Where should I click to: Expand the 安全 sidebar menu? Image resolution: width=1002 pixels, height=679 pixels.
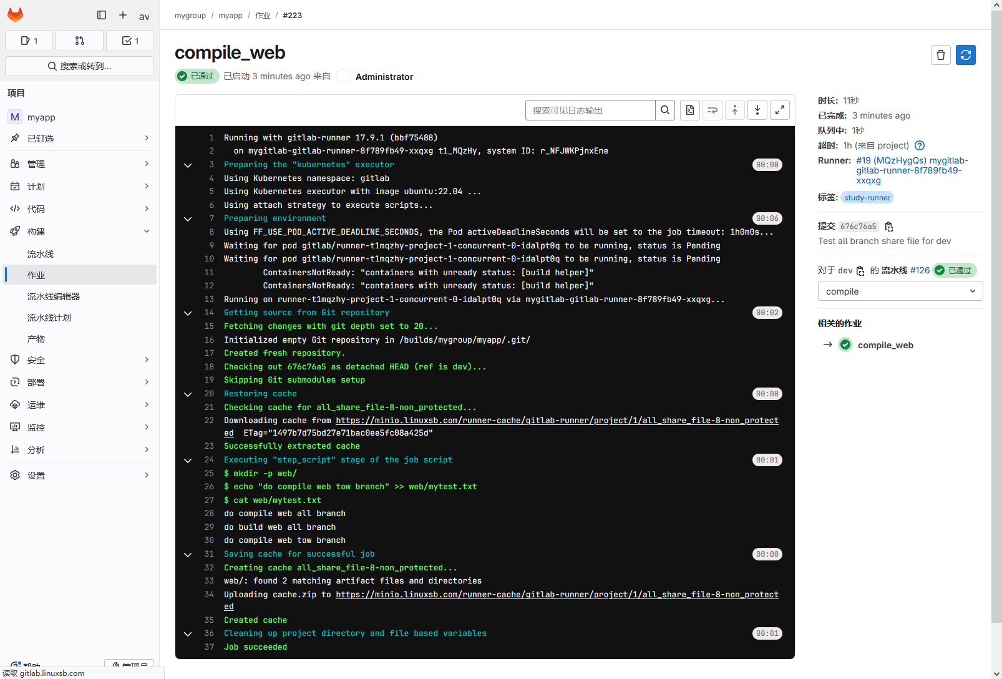click(x=79, y=360)
